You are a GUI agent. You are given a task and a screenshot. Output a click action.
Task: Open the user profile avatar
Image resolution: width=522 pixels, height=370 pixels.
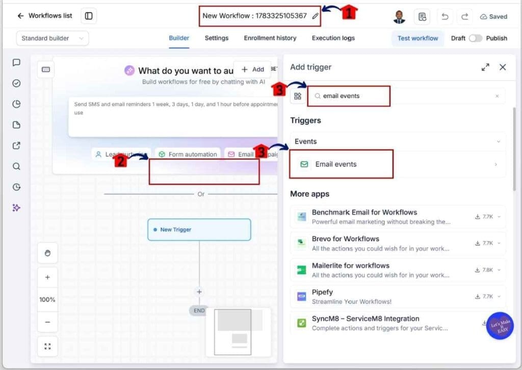coord(399,17)
